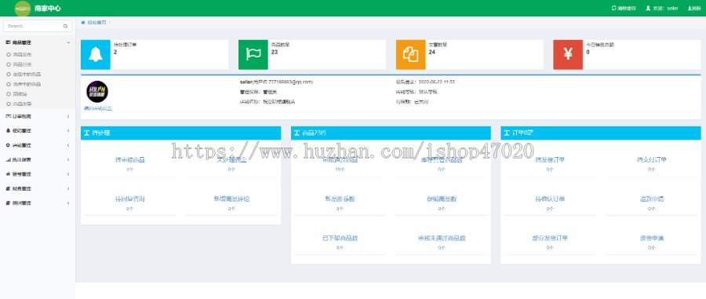Expand the chevron of the menu below 统计报表
The height and width of the screenshot is (299, 706).
click(68, 173)
